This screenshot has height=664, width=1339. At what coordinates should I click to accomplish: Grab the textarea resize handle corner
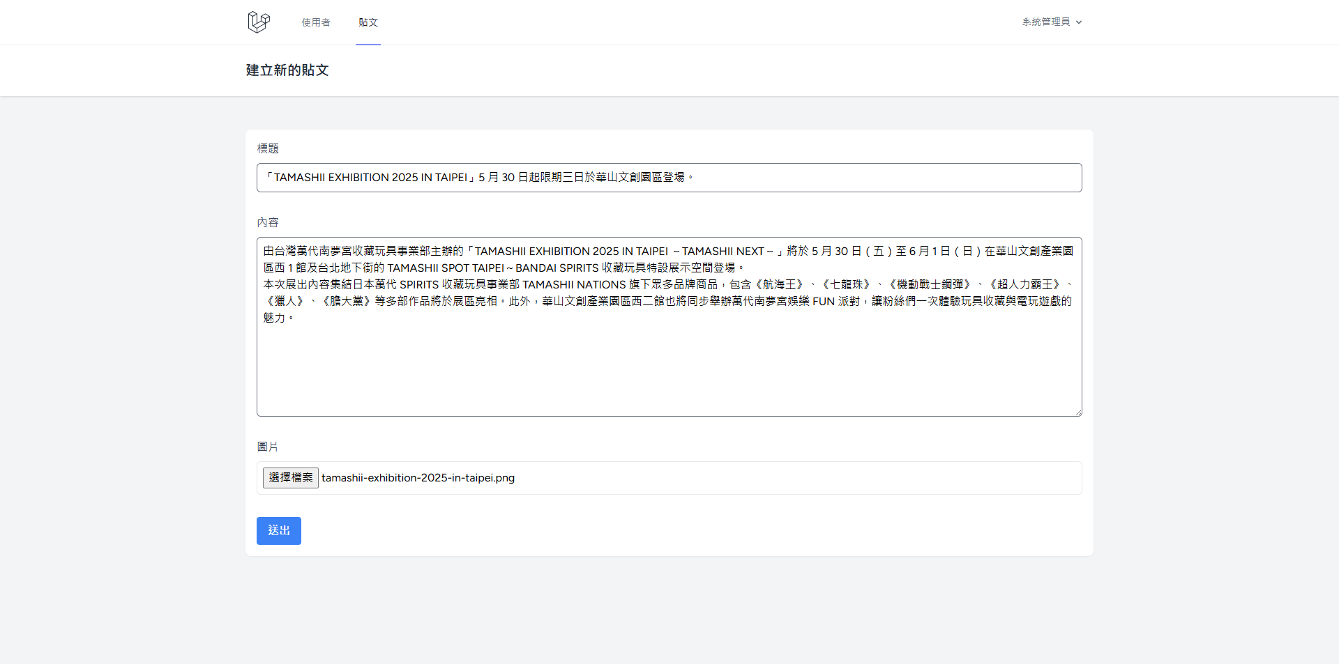(x=1077, y=412)
